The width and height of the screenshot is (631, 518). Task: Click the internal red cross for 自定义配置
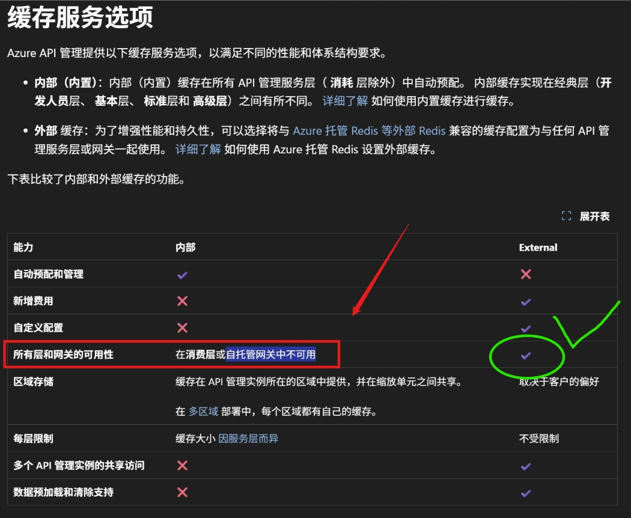182,328
